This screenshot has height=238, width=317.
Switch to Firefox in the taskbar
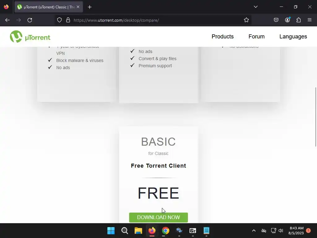(x=152, y=231)
